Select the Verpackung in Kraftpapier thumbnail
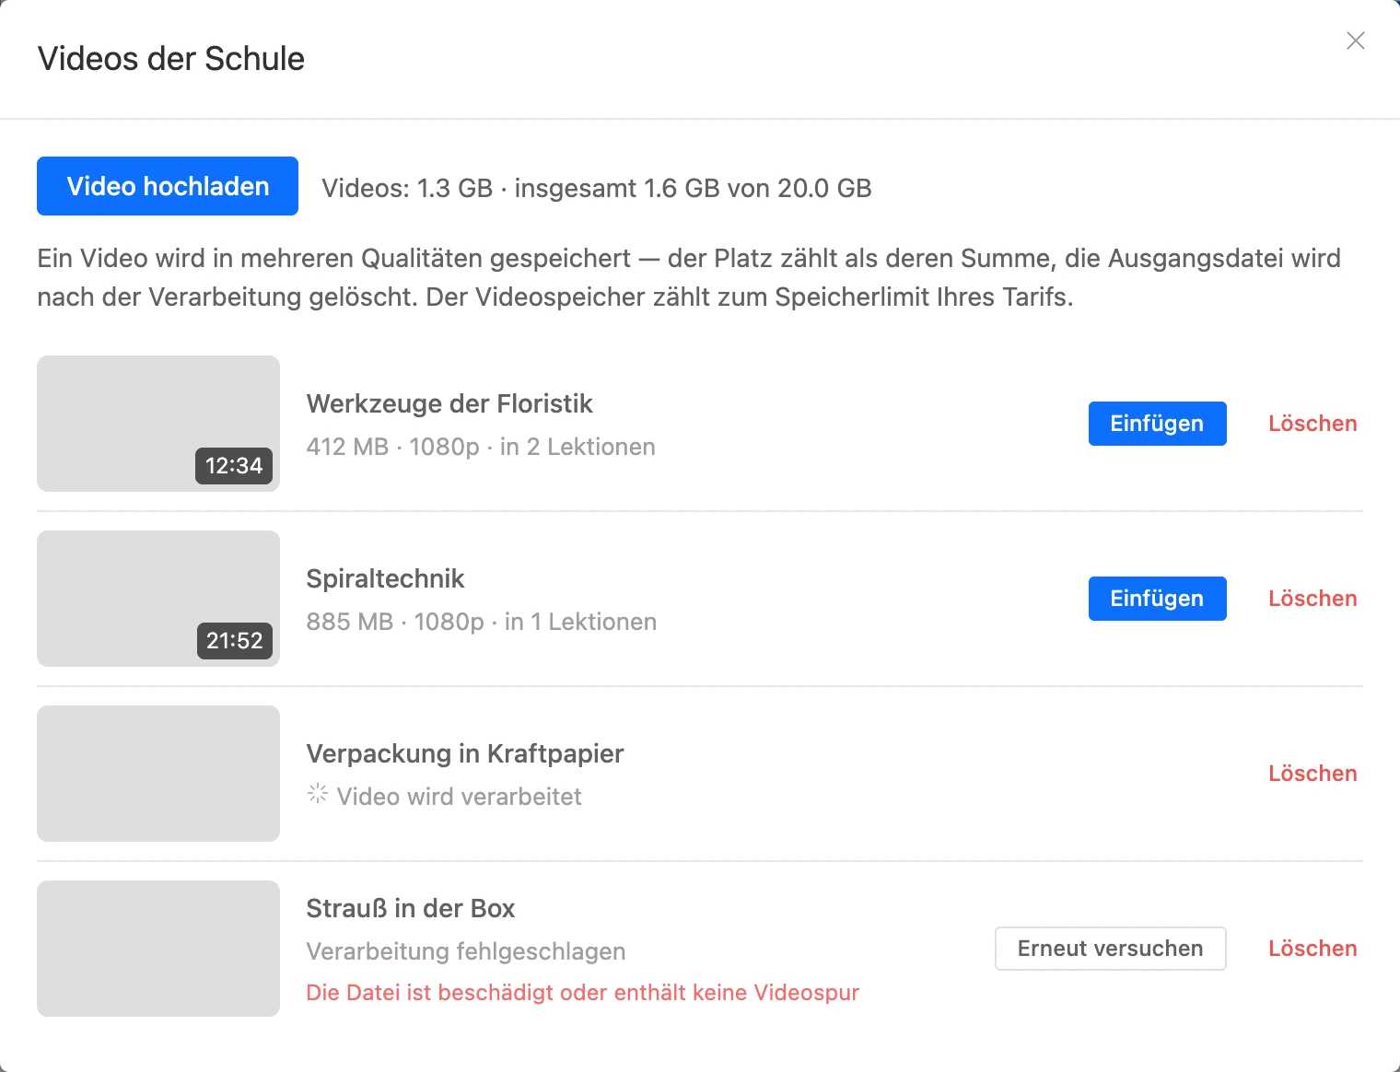The width and height of the screenshot is (1400, 1072). pos(158,774)
